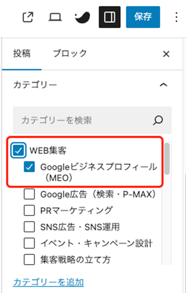186x293 pixels.
Task: Open the Jetpack icon in toolbar
Action: coord(83,17)
